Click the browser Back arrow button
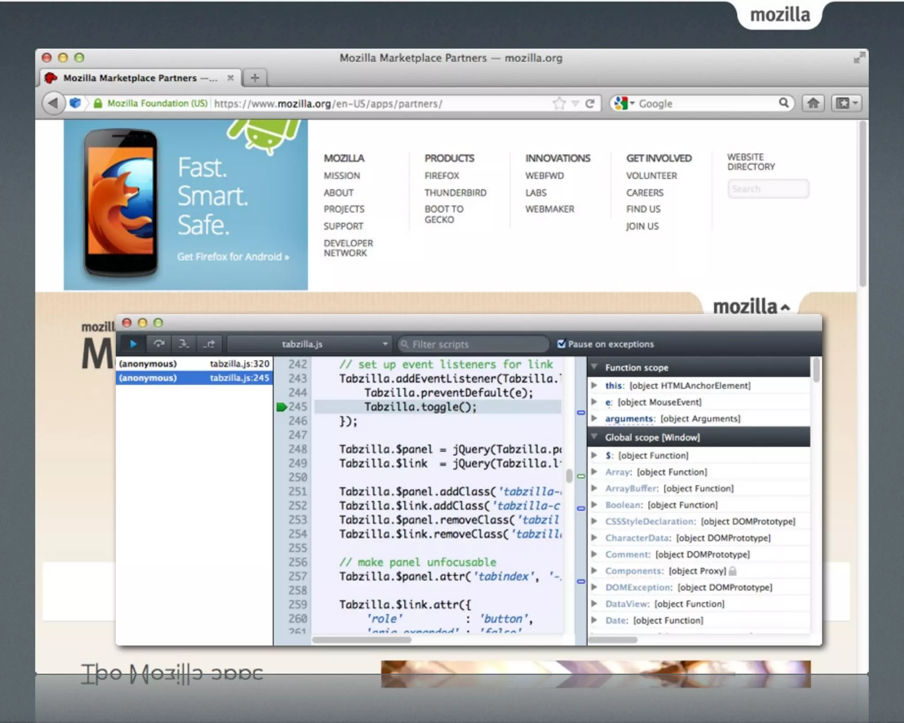The height and width of the screenshot is (723, 904). point(53,103)
